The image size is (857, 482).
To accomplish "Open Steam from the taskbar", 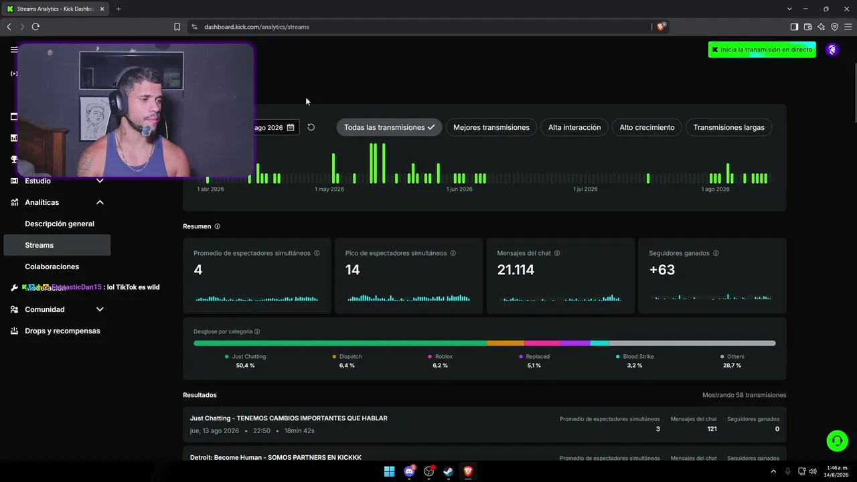I will [448, 471].
